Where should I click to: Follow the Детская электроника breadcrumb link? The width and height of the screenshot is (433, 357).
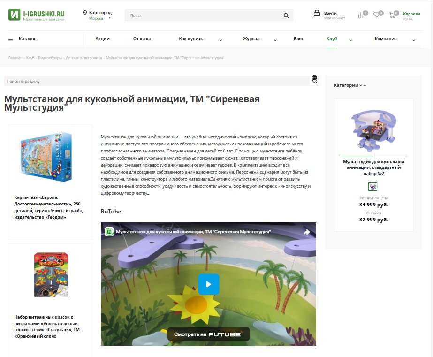pos(84,58)
